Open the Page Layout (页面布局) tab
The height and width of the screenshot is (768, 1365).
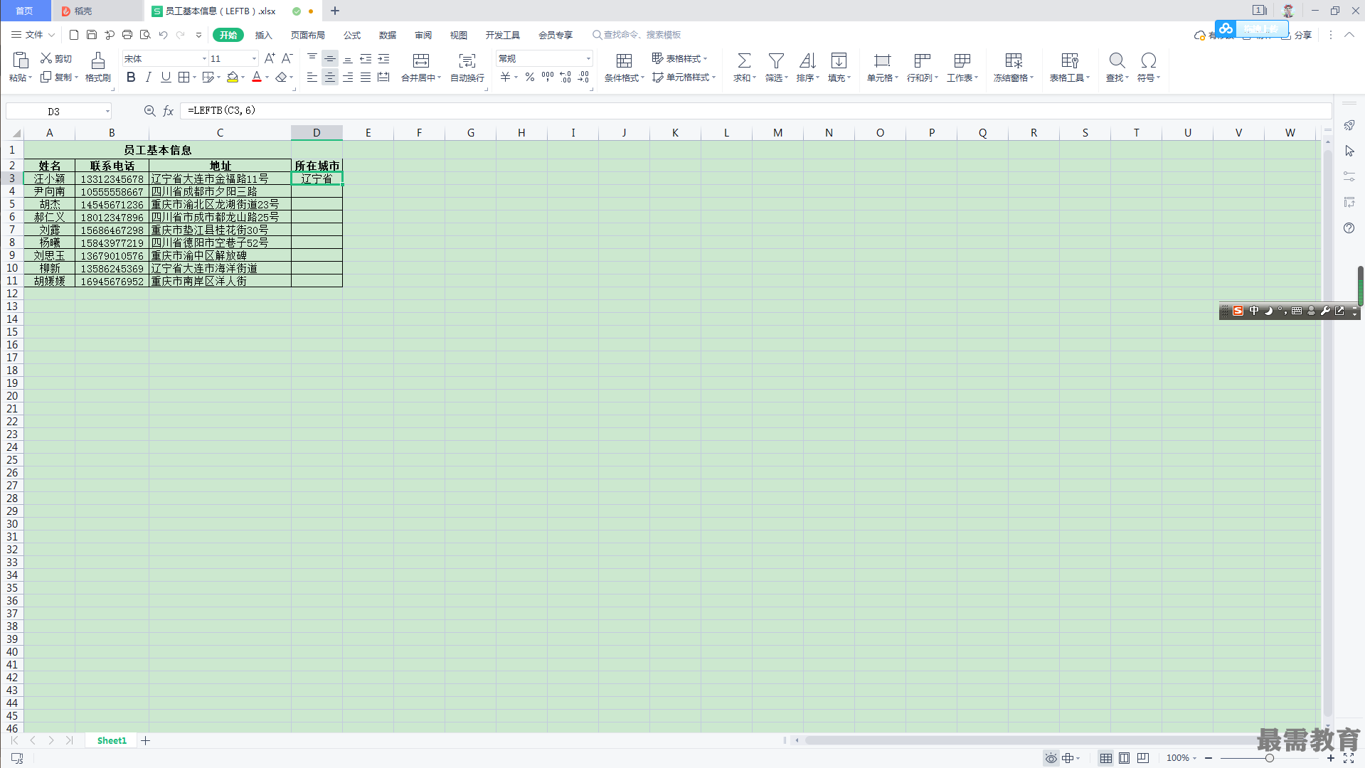tap(307, 35)
